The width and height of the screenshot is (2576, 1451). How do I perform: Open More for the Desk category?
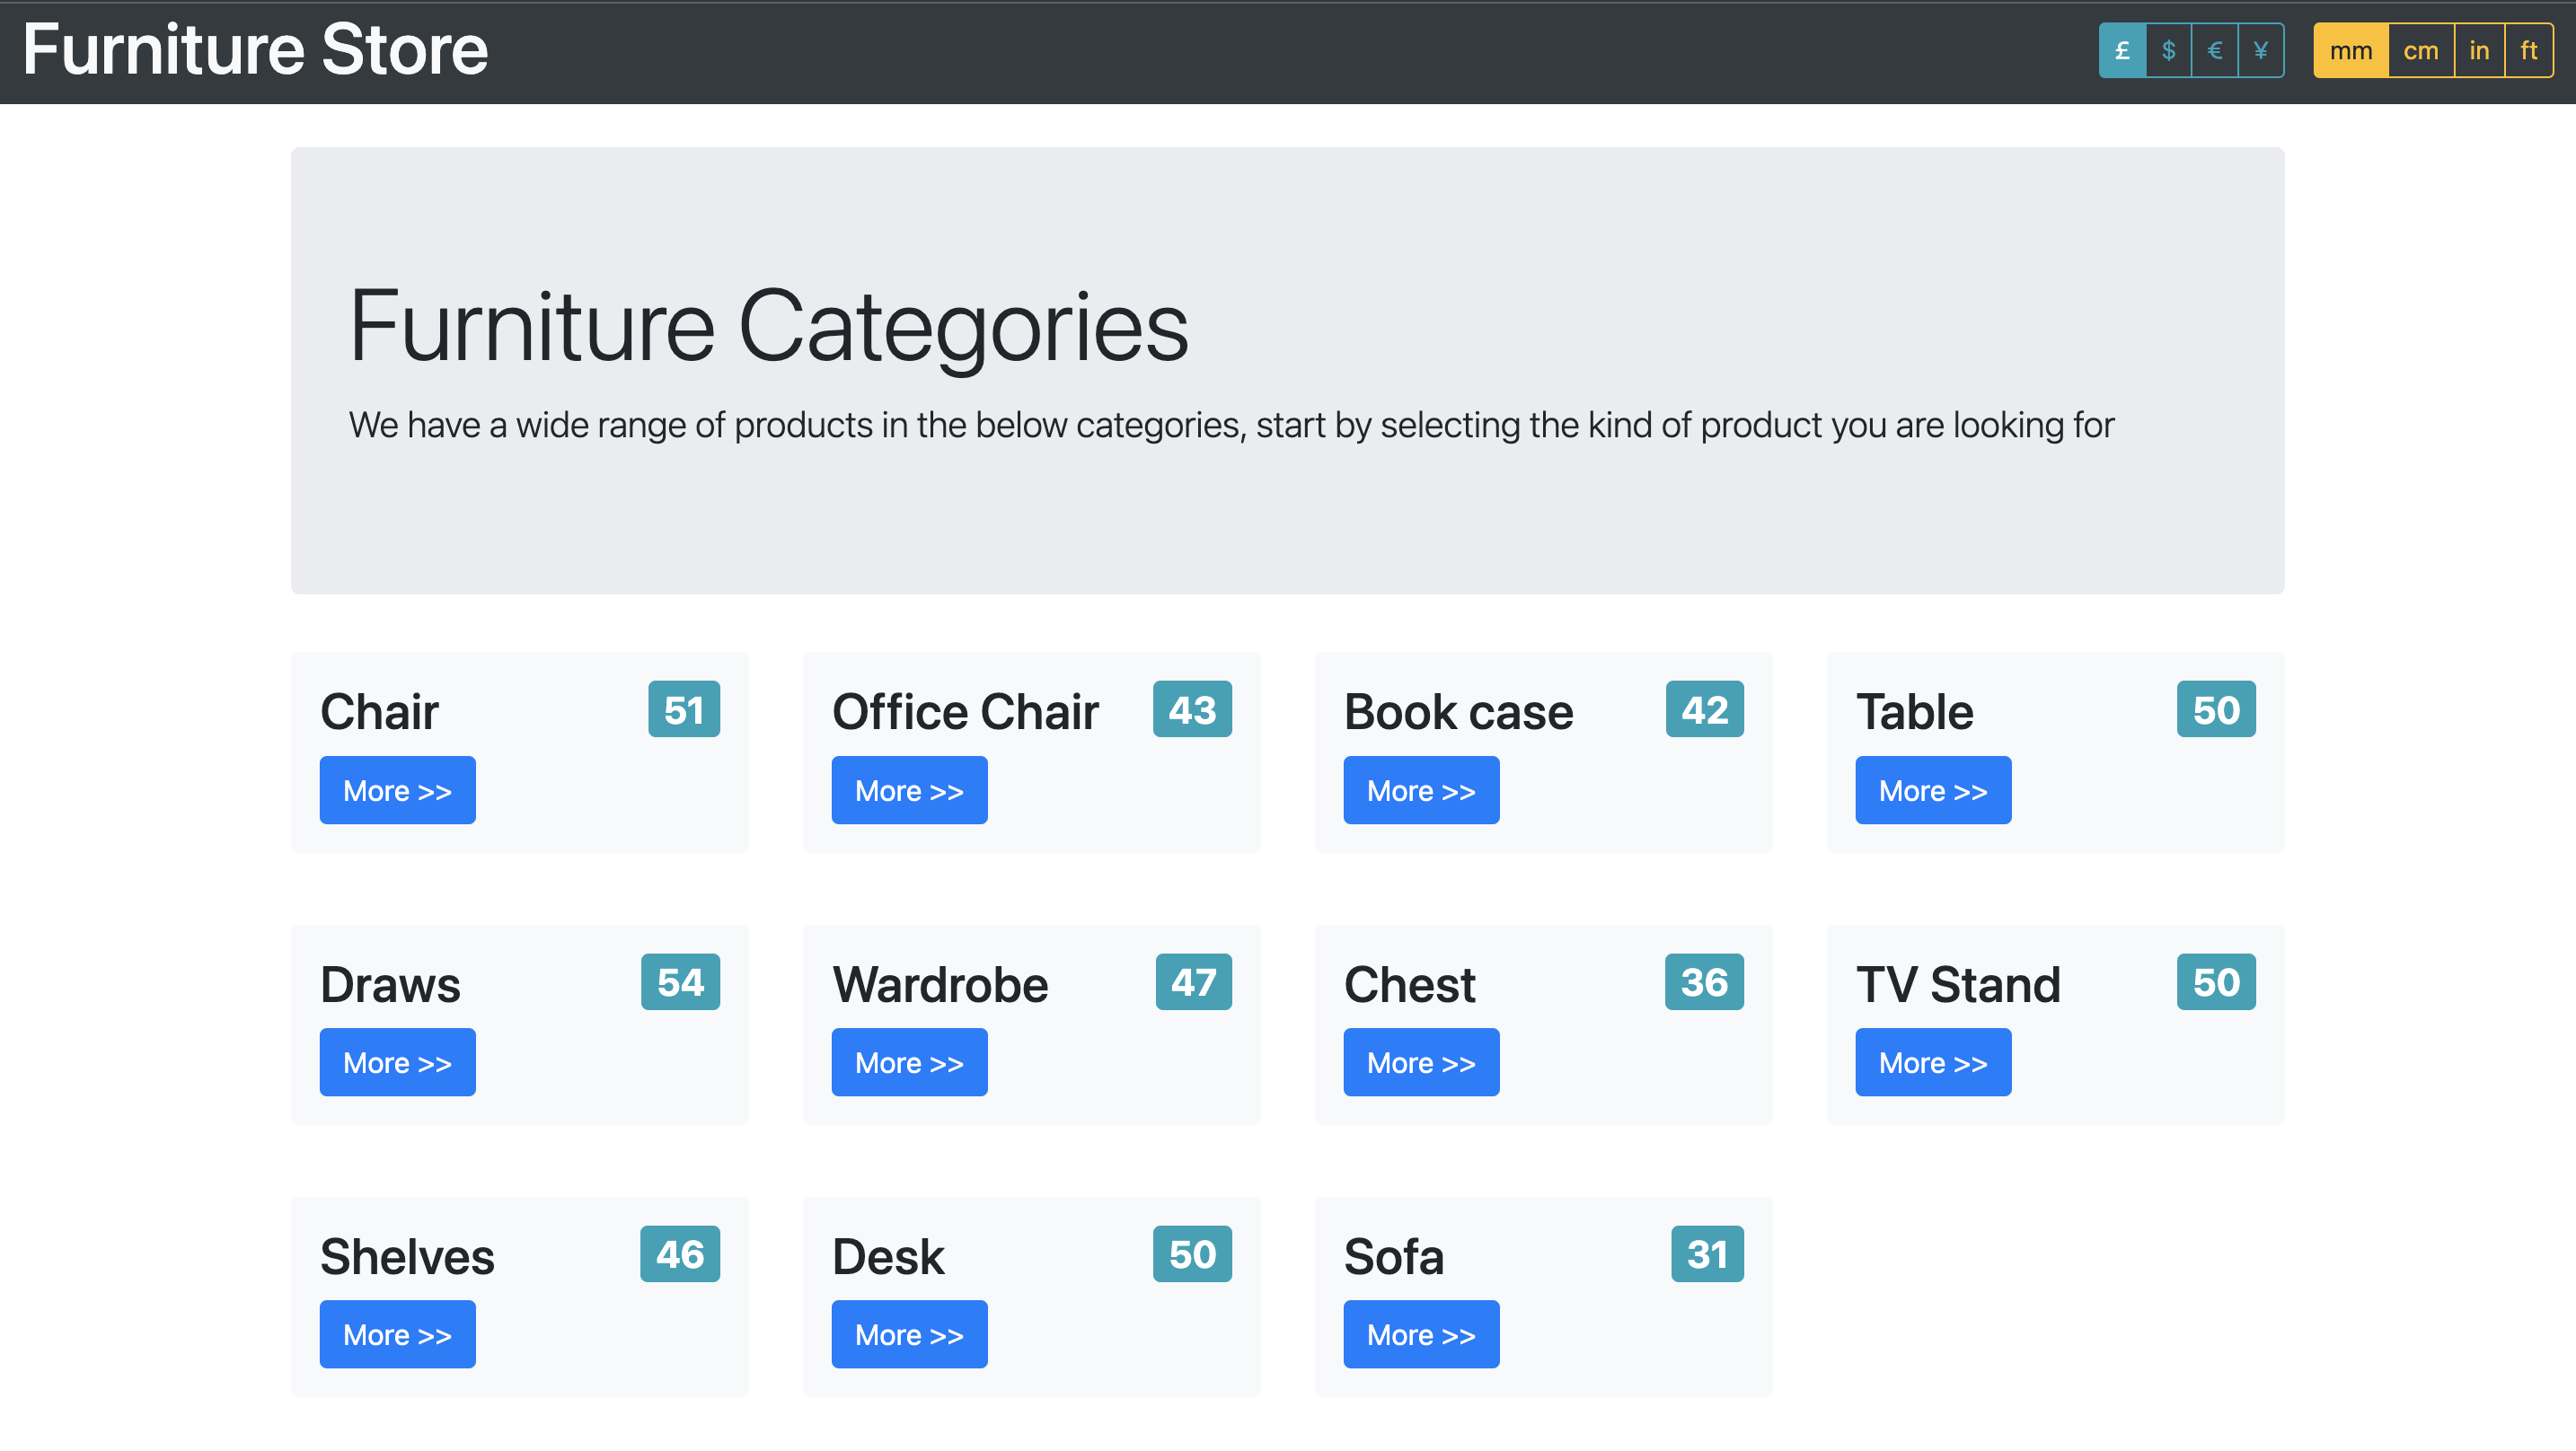[909, 1334]
